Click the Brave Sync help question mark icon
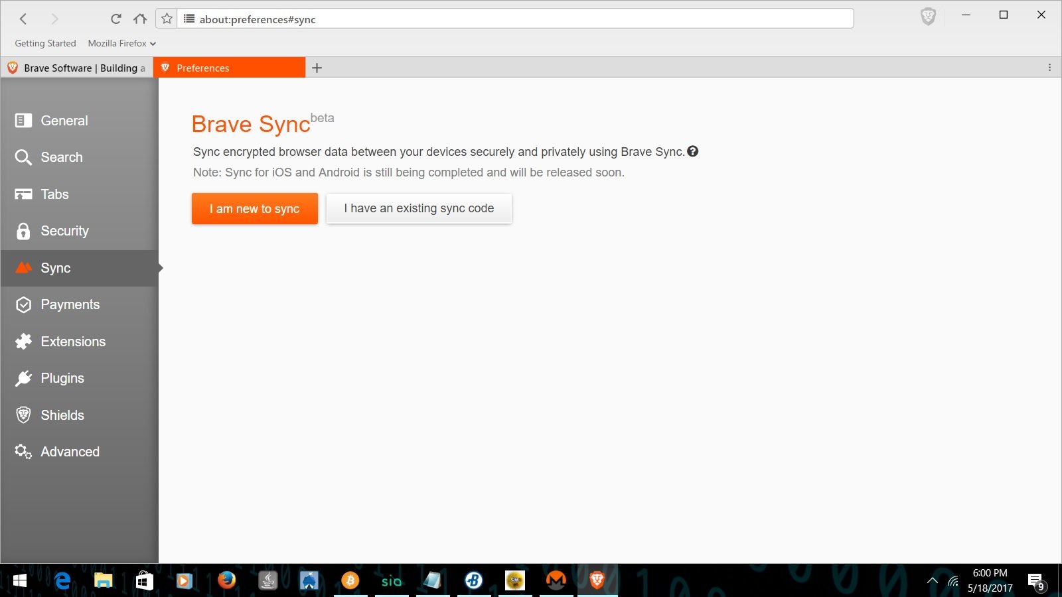1062x597 pixels. pyautogui.click(x=693, y=151)
